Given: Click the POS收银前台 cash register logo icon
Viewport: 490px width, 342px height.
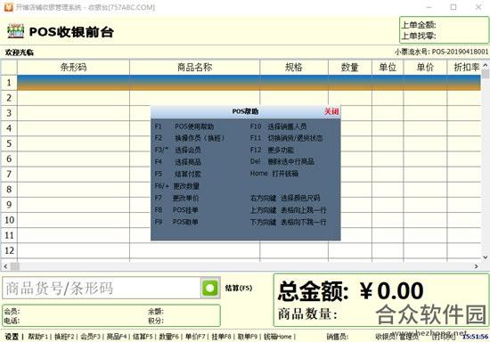Looking at the screenshot, I should pyautogui.click(x=16, y=31).
